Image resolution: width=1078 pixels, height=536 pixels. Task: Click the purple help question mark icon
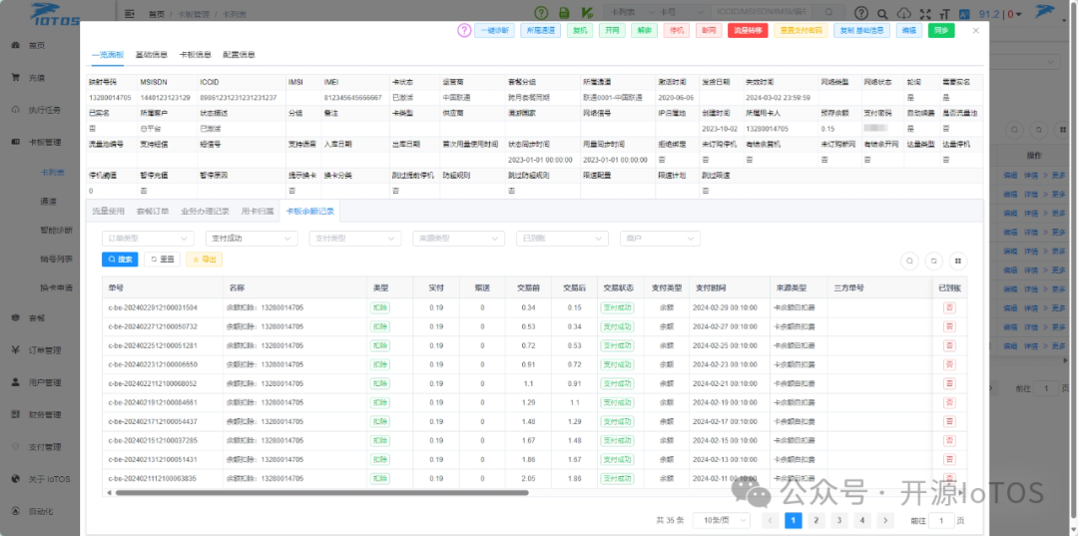point(464,30)
